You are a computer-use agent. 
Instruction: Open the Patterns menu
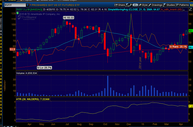pos(182,5)
